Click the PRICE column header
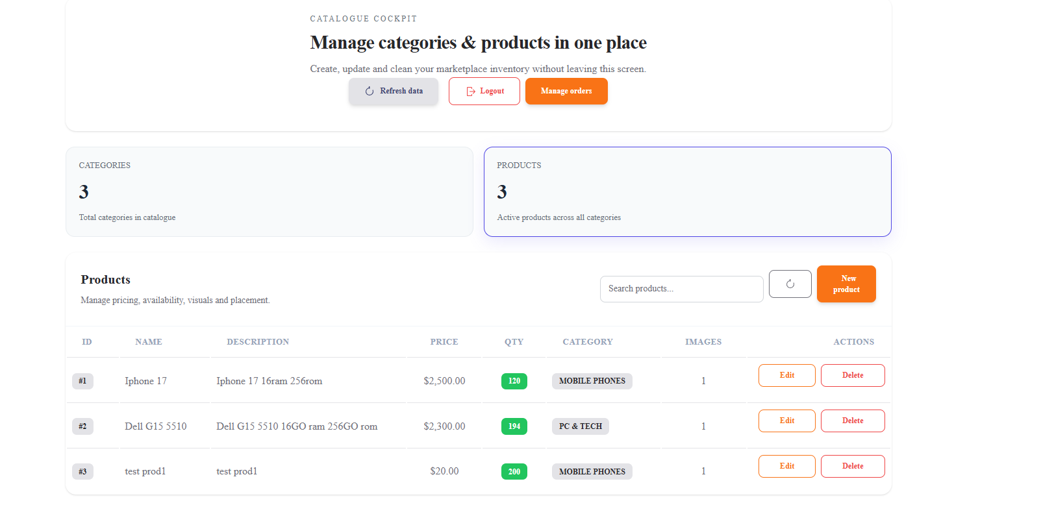 (x=444, y=342)
